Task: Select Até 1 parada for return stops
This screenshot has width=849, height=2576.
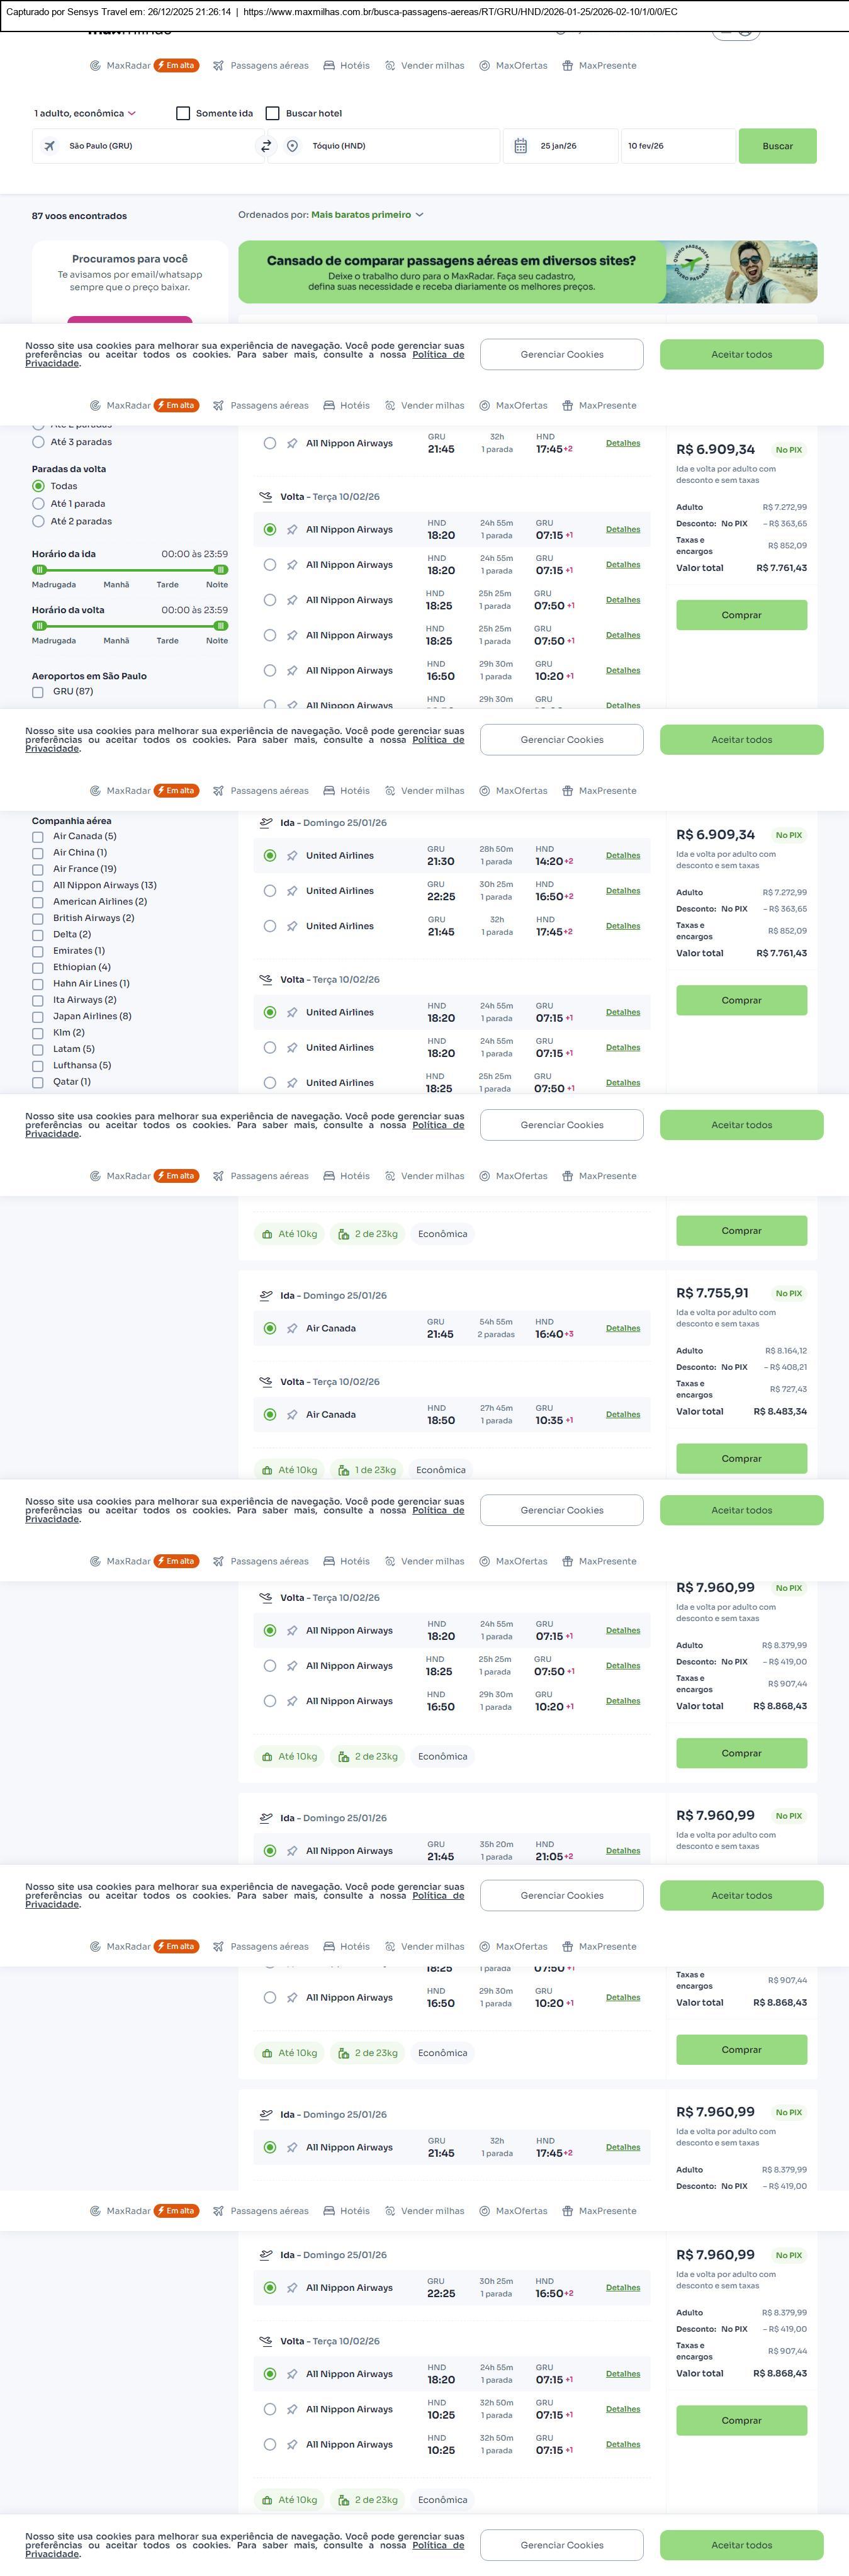Action: (x=39, y=504)
